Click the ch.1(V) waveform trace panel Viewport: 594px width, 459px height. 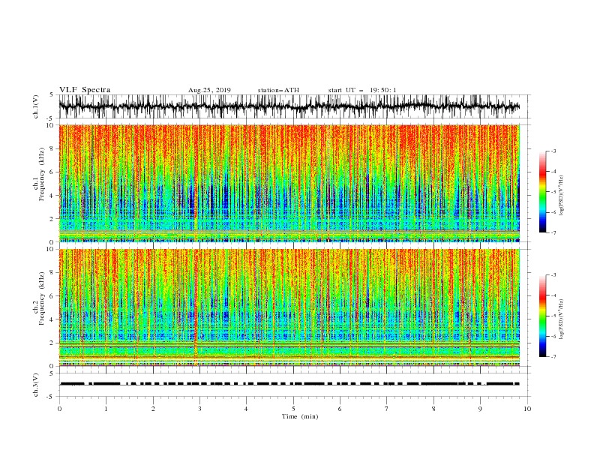[294, 106]
